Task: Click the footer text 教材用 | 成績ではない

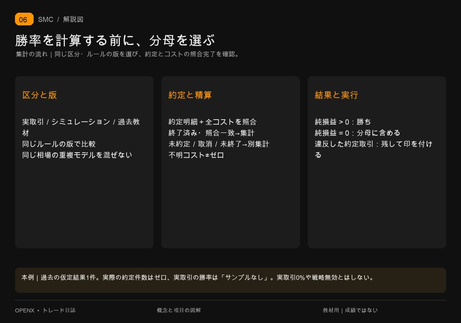Action: point(350,310)
